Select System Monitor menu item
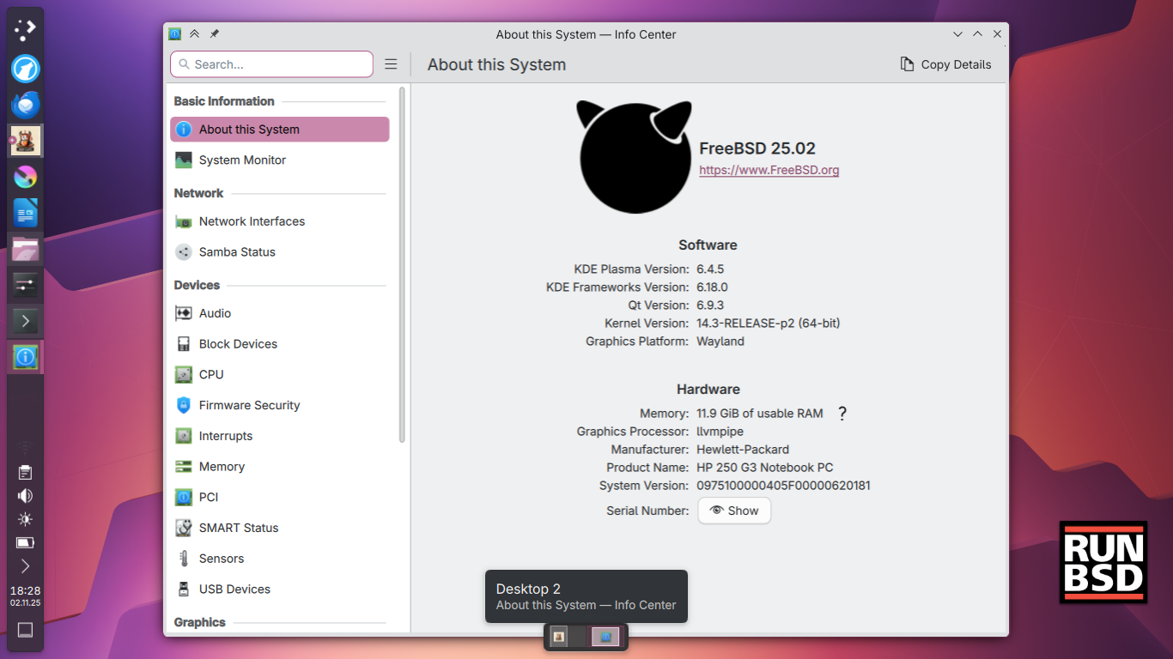This screenshot has width=1173, height=659. (x=241, y=160)
